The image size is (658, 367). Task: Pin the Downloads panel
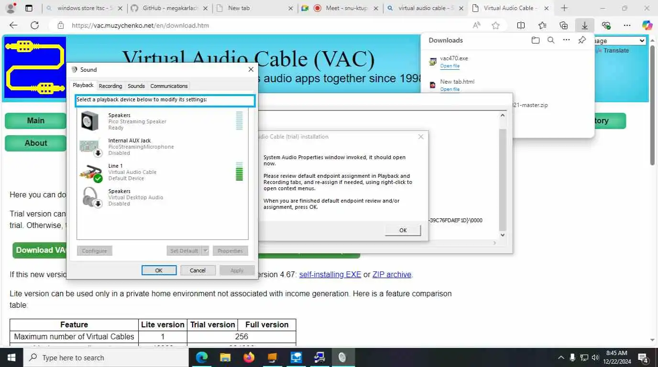[582, 40]
